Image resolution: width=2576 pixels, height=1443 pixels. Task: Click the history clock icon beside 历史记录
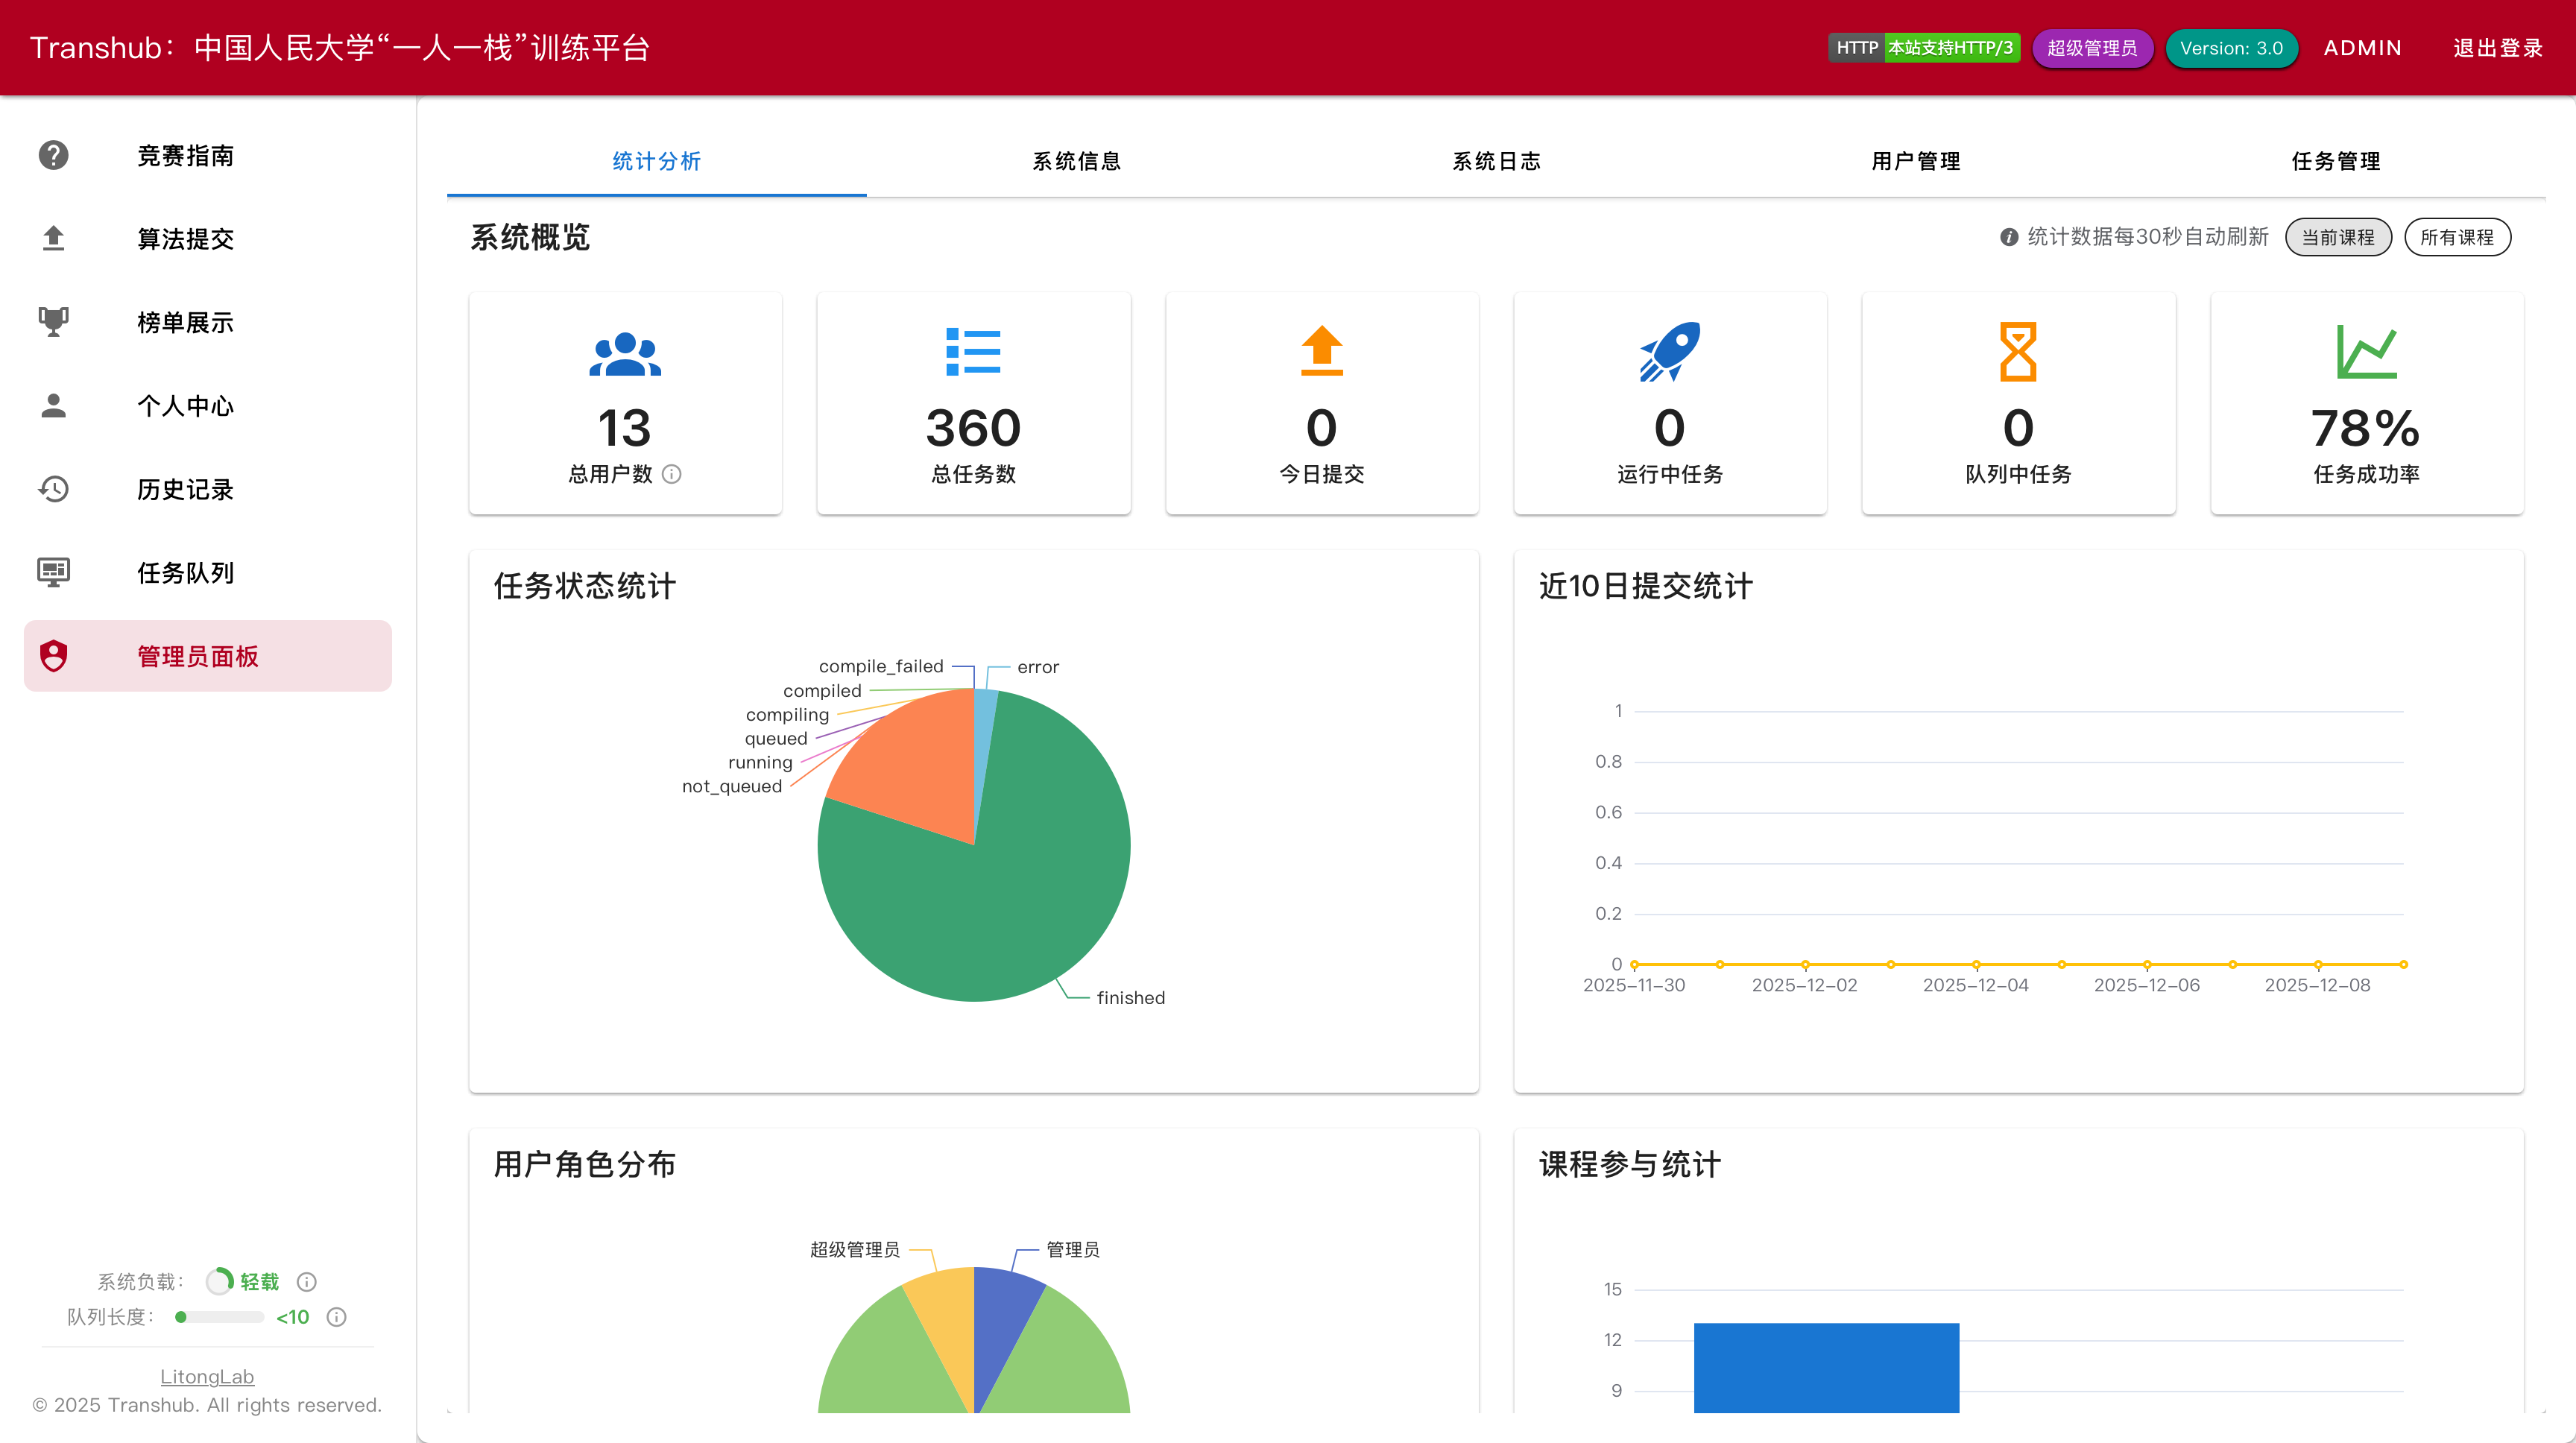click(x=53, y=489)
